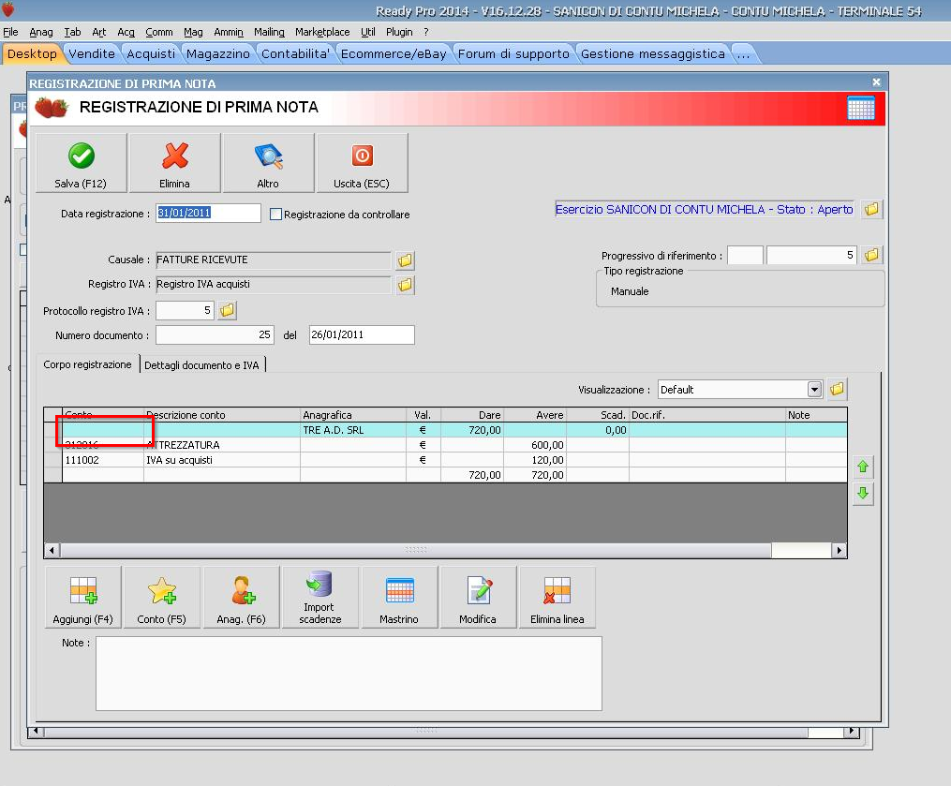
Task: Move row up with green up arrow
Action: tap(862, 467)
